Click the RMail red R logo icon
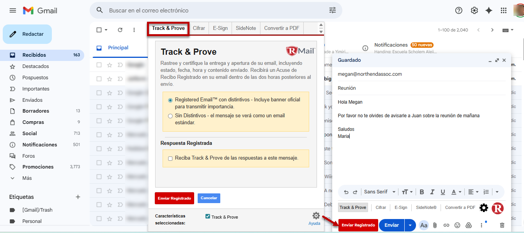Viewport: 524px width, 233px height. [x=497, y=208]
